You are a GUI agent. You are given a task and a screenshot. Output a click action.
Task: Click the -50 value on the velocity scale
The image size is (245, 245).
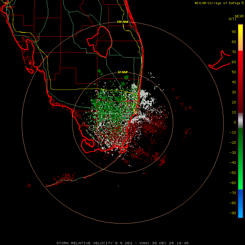233,173
